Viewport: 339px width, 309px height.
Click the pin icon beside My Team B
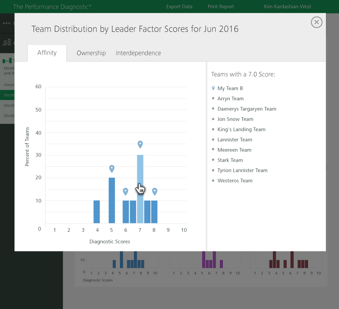point(213,88)
